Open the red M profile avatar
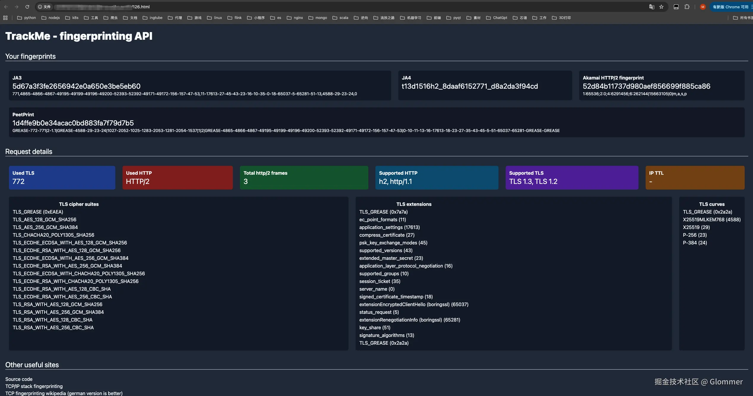Viewport: 753px width, 396px height. click(703, 7)
